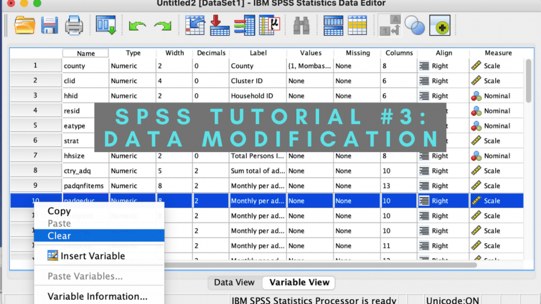Click the 'Total Persons I...' label cell
The height and width of the screenshot is (304, 541).
[x=258, y=156]
